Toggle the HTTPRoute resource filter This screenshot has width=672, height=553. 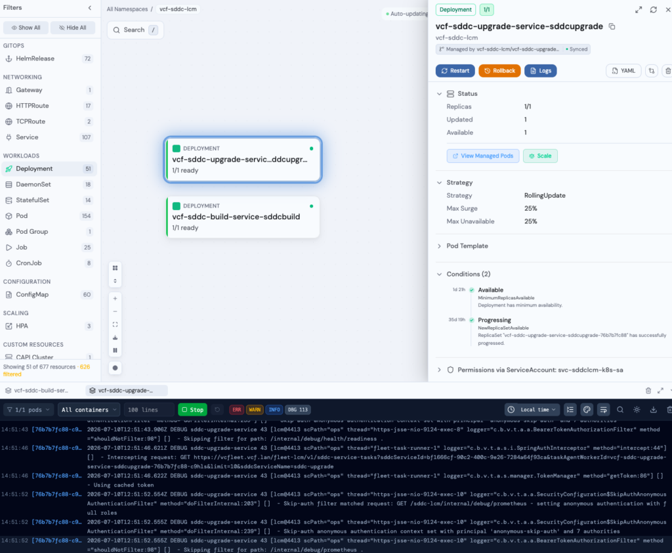coord(49,106)
